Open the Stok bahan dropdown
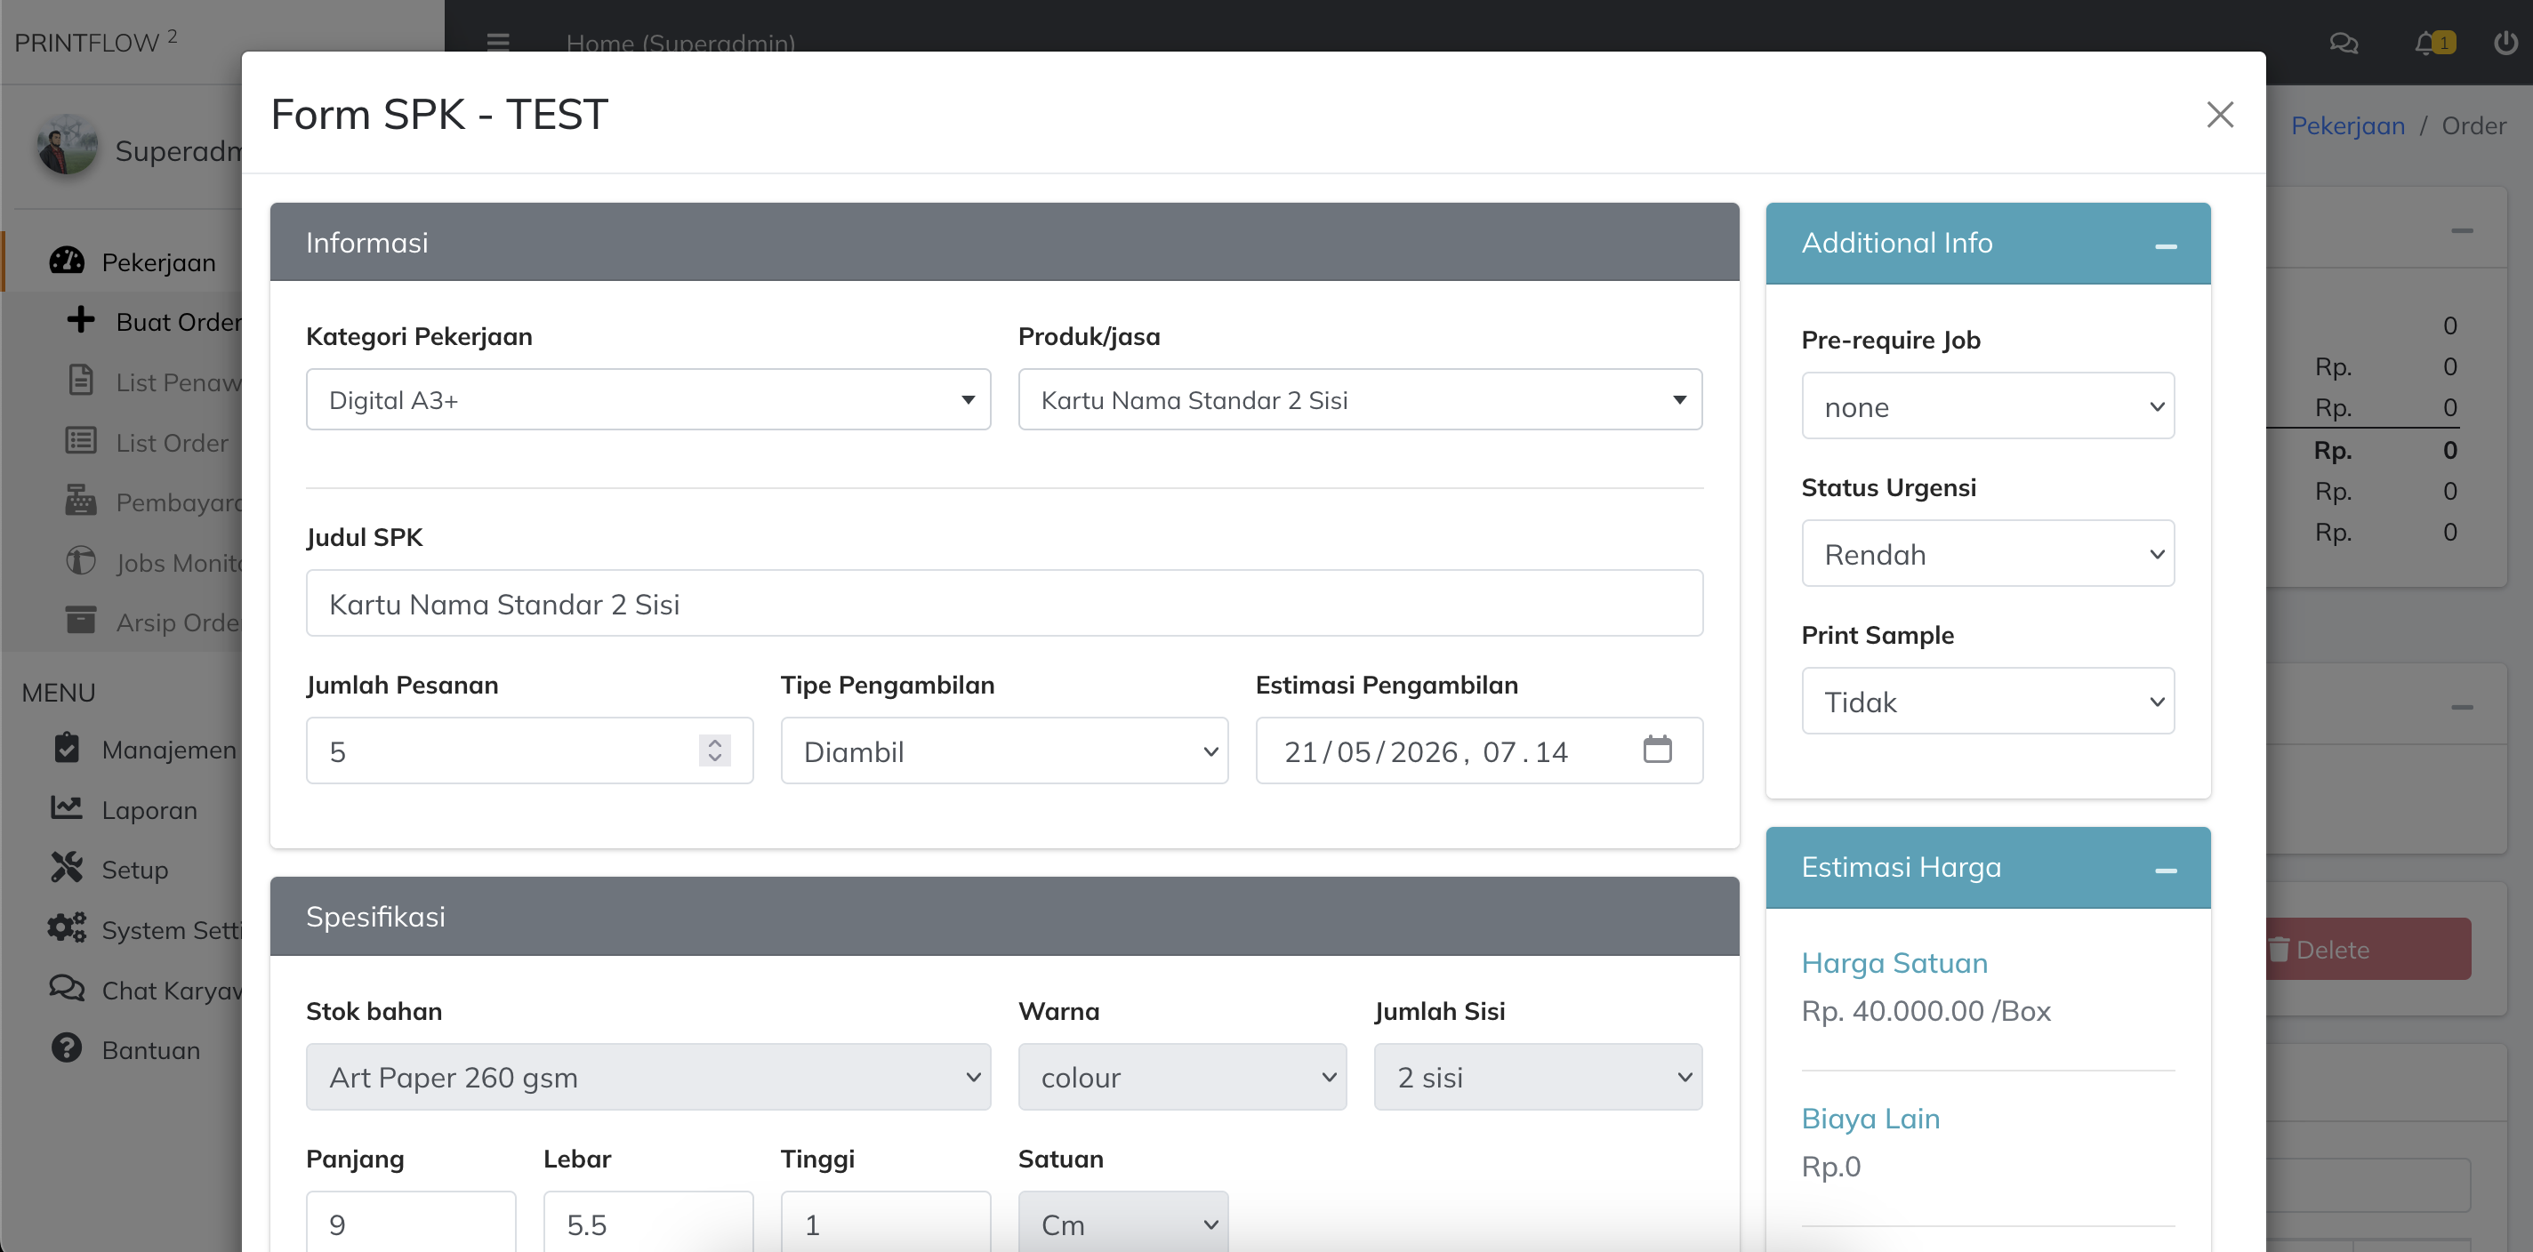The width and height of the screenshot is (2533, 1252). 648,1077
